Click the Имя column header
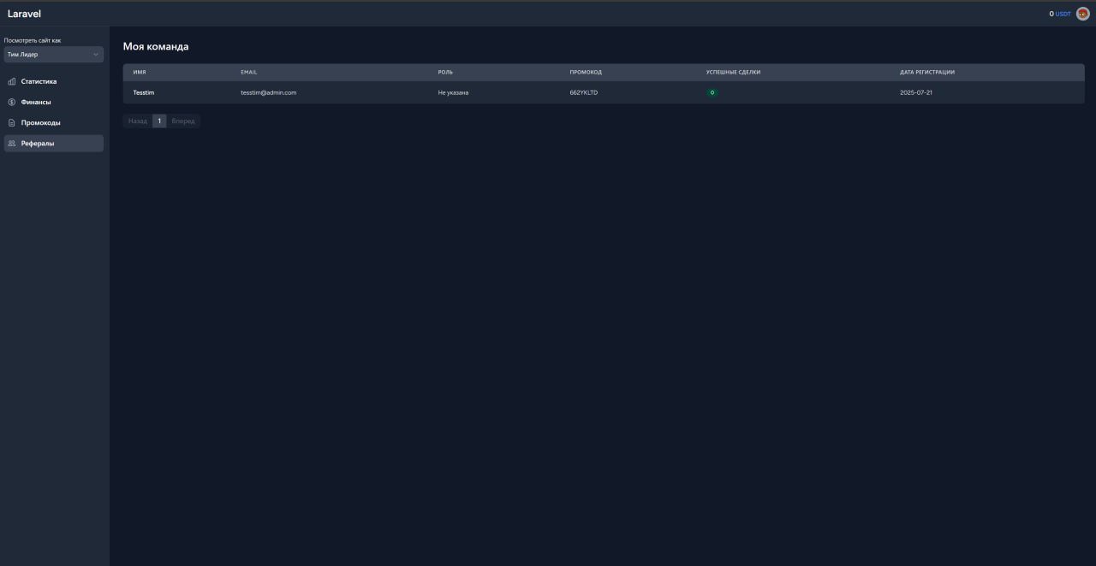Image resolution: width=1096 pixels, height=566 pixels. point(140,72)
